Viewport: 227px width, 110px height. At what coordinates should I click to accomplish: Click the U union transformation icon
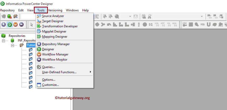tap(209, 24)
